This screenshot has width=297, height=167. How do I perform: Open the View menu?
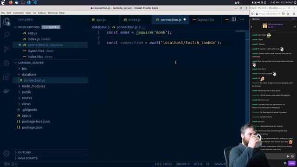click(28, 13)
